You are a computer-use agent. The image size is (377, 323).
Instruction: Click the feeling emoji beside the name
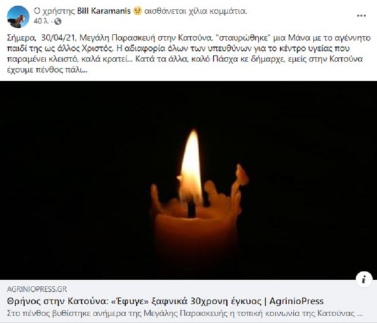pos(137,11)
